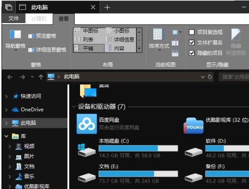This screenshot has height=189, width=249.
Task: Open the Computer (计算机) ribbon tab
Action: click(x=39, y=19)
